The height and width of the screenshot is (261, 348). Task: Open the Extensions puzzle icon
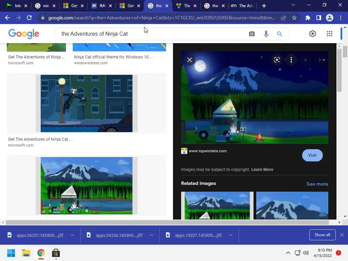coord(308,18)
